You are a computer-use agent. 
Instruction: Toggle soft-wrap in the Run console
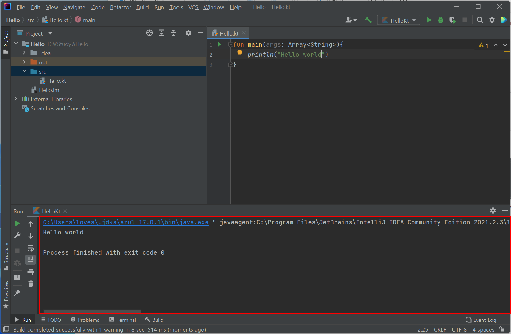pyautogui.click(x=31, y=248)
